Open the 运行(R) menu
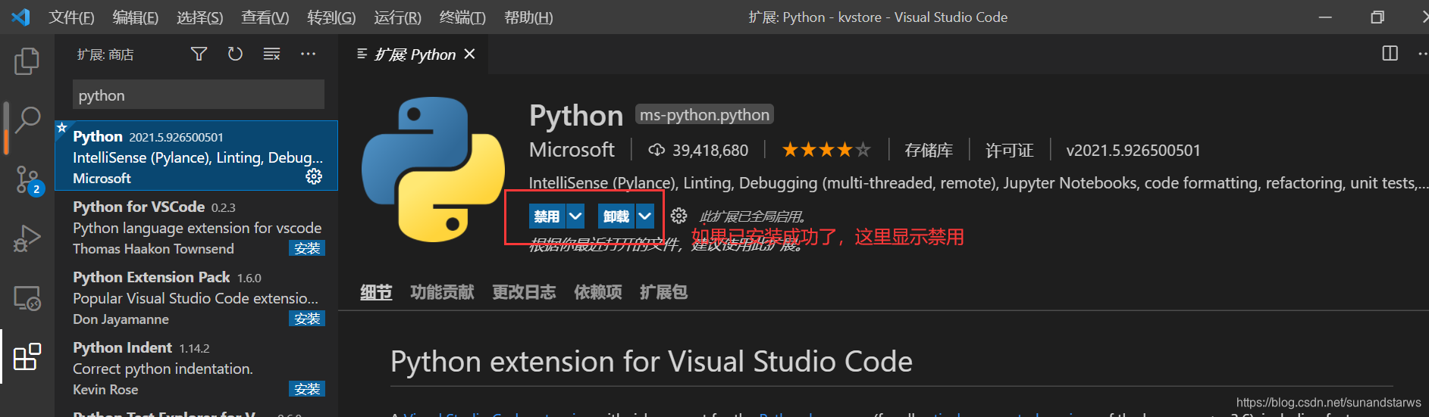1429x417 pixels. (x=397, y=17)
